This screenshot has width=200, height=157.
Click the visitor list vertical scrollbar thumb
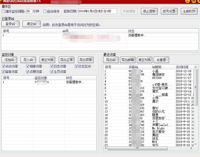(196, 87)
